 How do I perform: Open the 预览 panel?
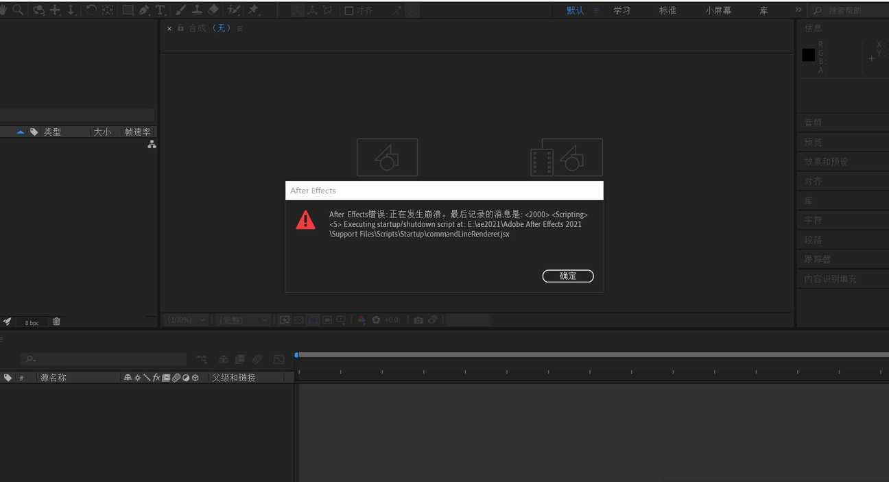pos(813,143)
